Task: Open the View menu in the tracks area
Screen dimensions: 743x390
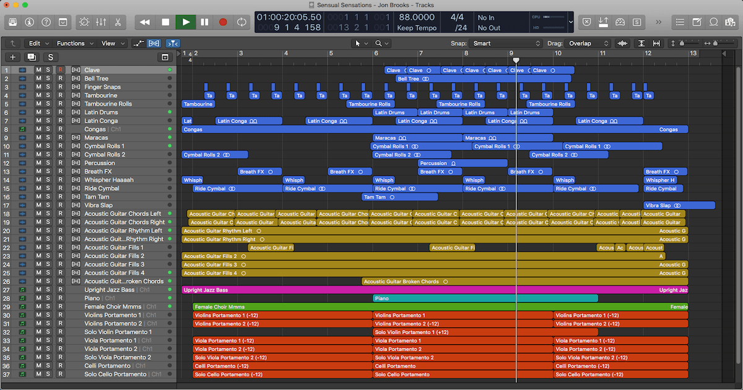Action: pos(110,43)
